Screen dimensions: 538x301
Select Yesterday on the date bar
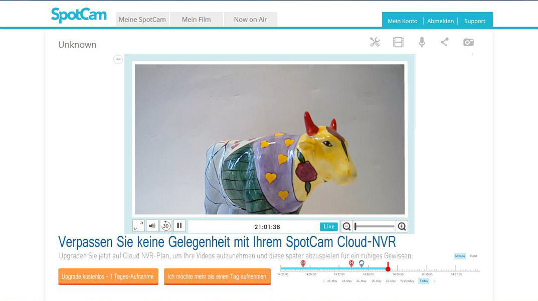[x=407, y=281]
